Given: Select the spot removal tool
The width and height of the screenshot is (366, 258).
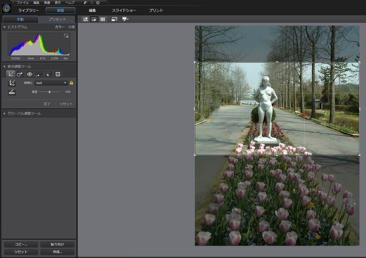Looking at the screenshot, I should pyautogui.click(x=20, y=74).
